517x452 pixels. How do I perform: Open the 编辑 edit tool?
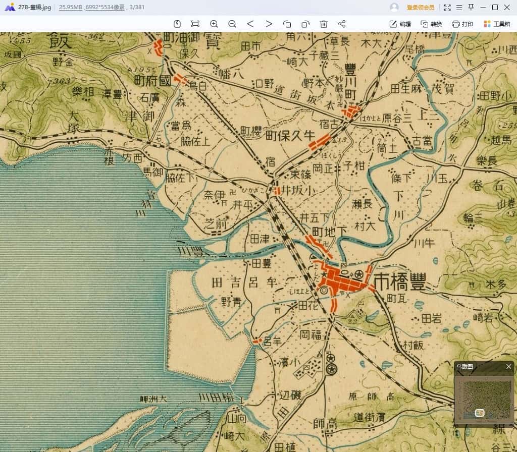tap(400, 24)
